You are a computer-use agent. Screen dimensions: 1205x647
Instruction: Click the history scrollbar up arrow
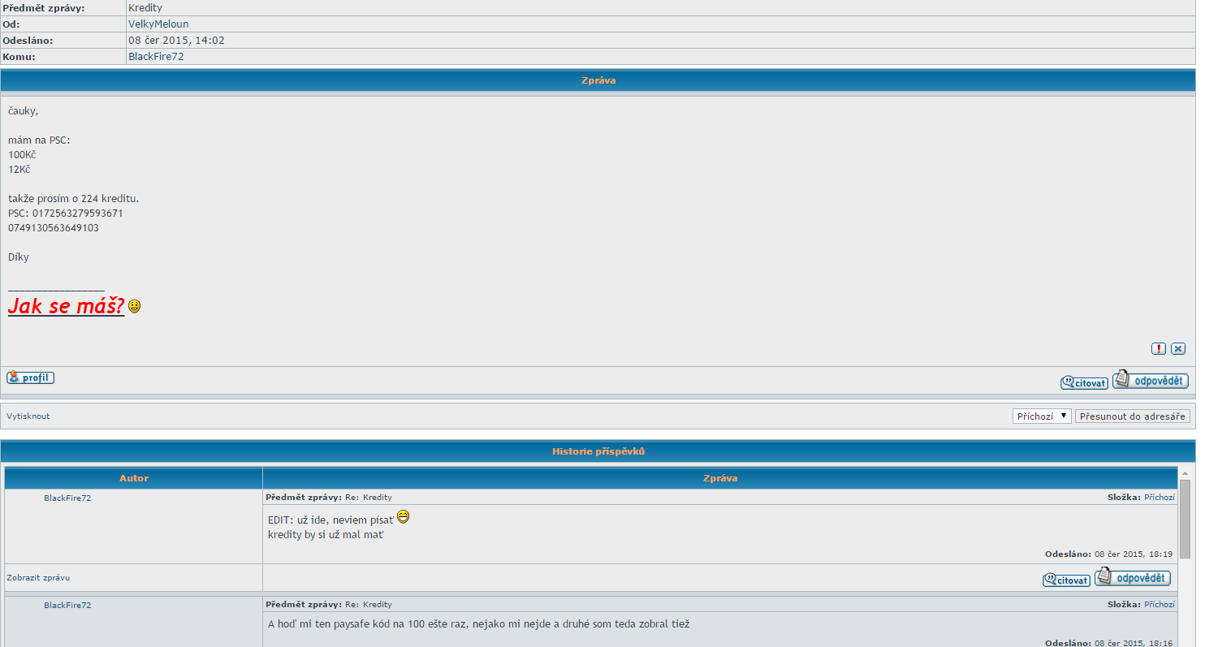coord(1185,472)
